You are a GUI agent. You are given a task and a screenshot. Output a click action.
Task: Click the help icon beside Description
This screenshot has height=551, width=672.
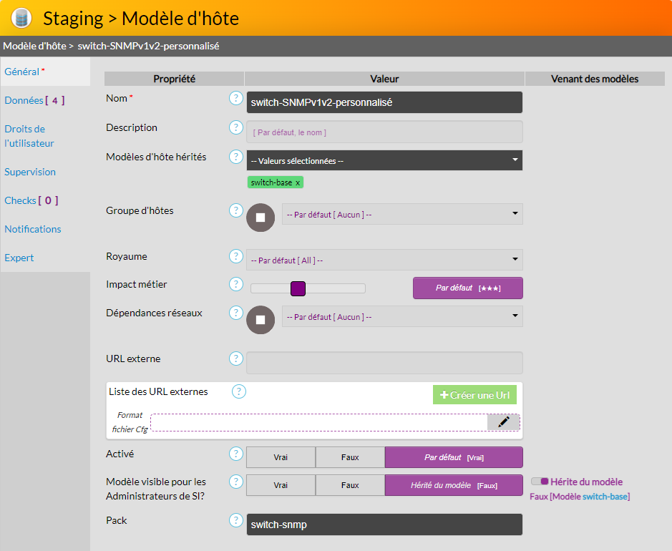pyautogui.click(x=236, y=127)
